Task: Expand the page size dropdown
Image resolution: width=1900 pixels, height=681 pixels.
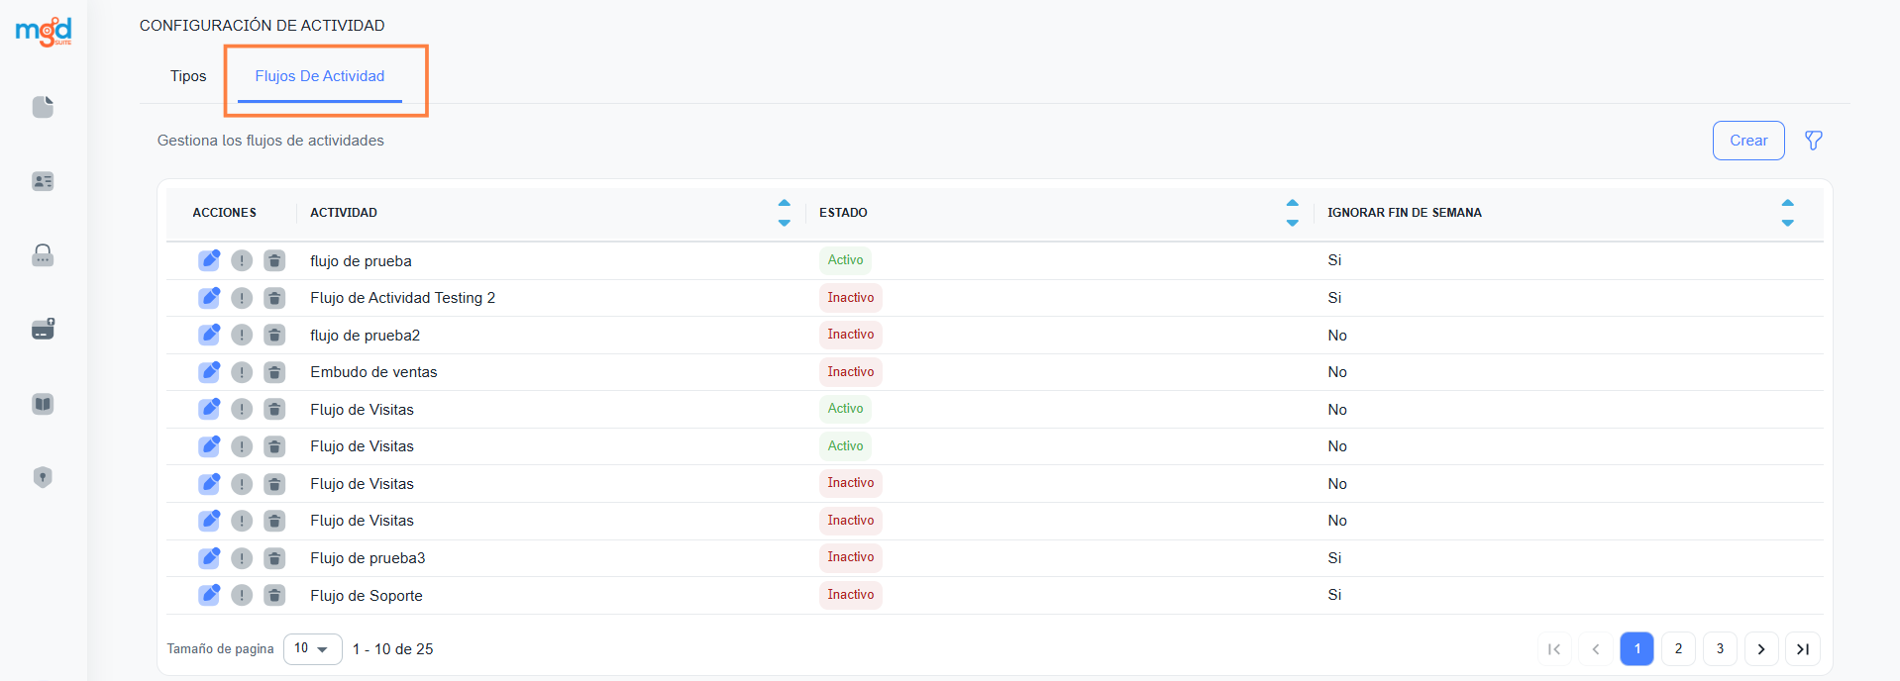Action: click(312, 649)
